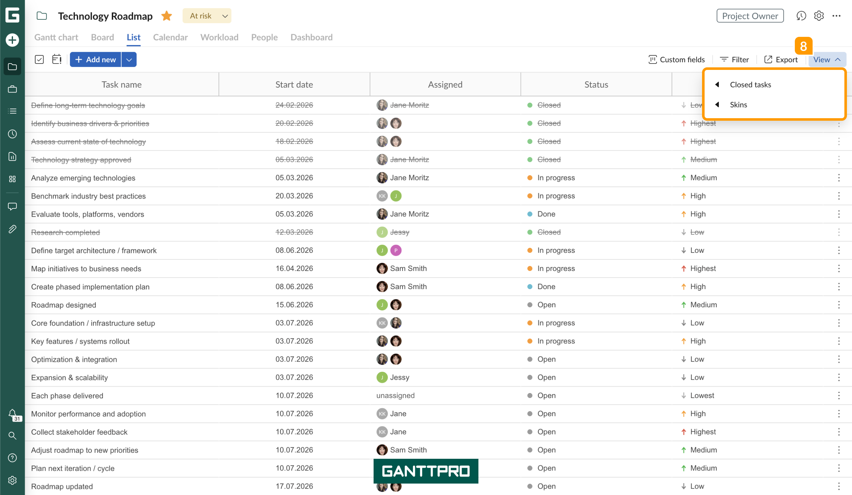The height and width of the screenshot is (495, 852).
Task: Open account settings gear at sidebar bottom
Action: (12, 480)
